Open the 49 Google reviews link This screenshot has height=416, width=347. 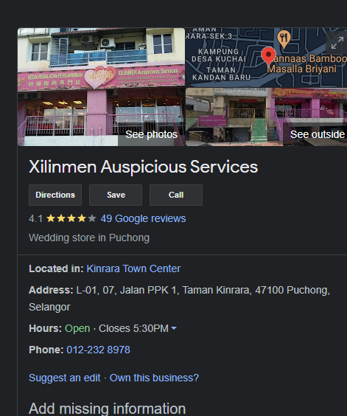click(143, 218)
